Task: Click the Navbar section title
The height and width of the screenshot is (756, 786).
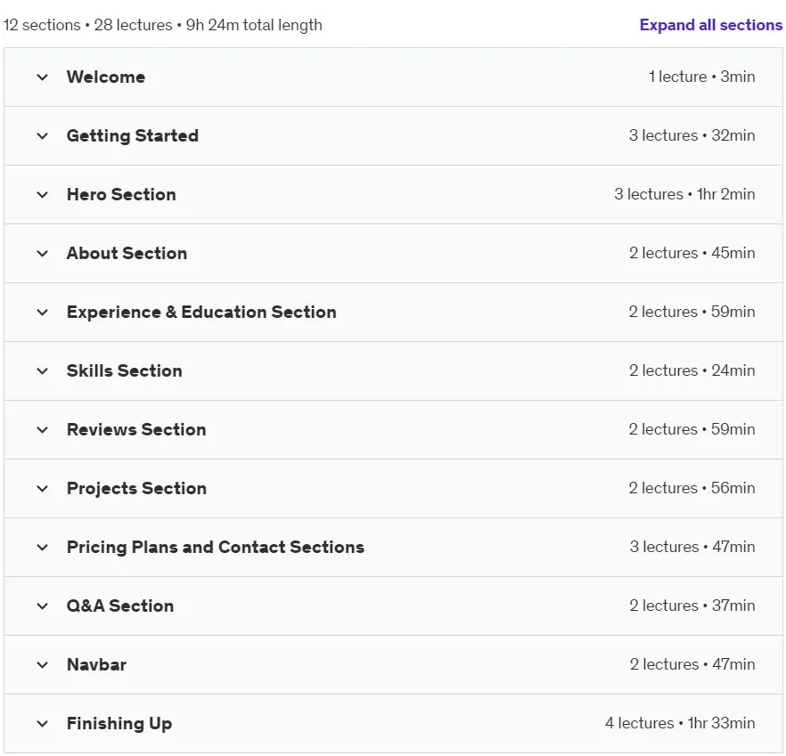Action: pos(97,665)
